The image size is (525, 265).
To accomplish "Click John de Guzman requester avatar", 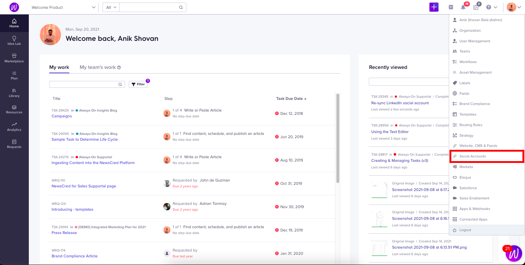I will tap(167, 183).
